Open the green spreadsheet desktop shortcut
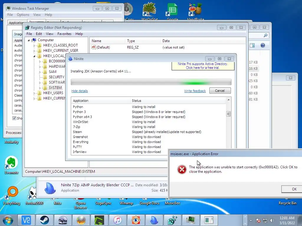The image size is (302, 226). [172, 11]
